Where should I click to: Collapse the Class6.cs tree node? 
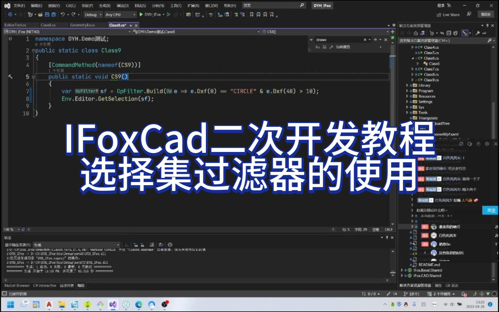click(x=412, y=58)
